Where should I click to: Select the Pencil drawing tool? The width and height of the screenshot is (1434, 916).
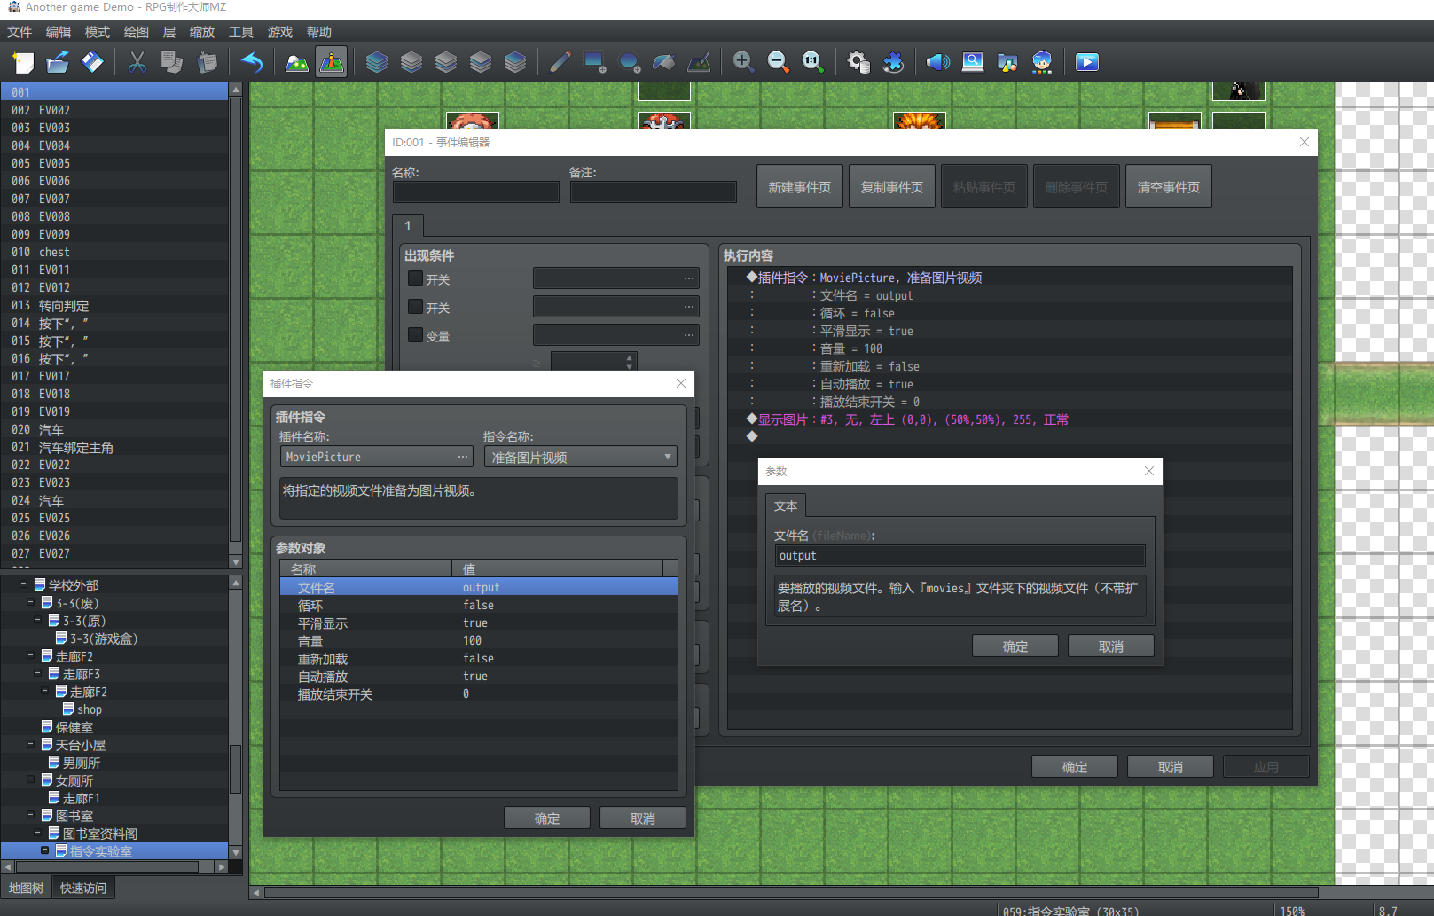[560, 62]
